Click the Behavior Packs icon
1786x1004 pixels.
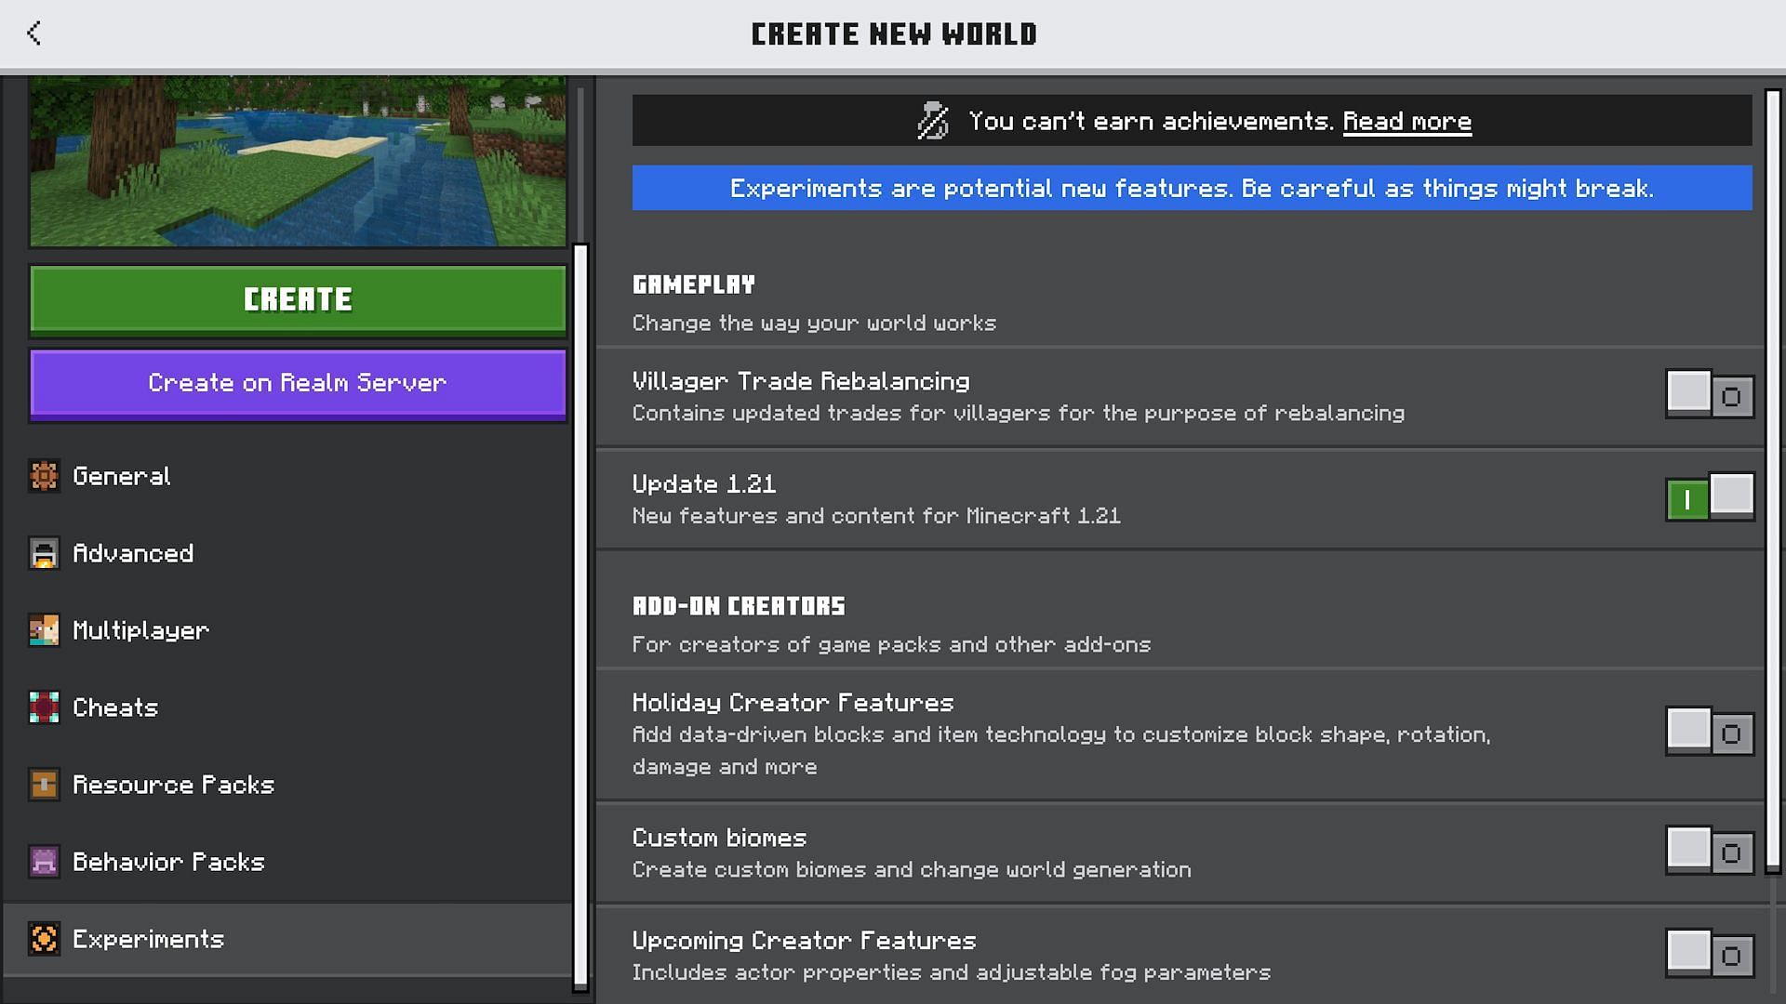point(43,861)
